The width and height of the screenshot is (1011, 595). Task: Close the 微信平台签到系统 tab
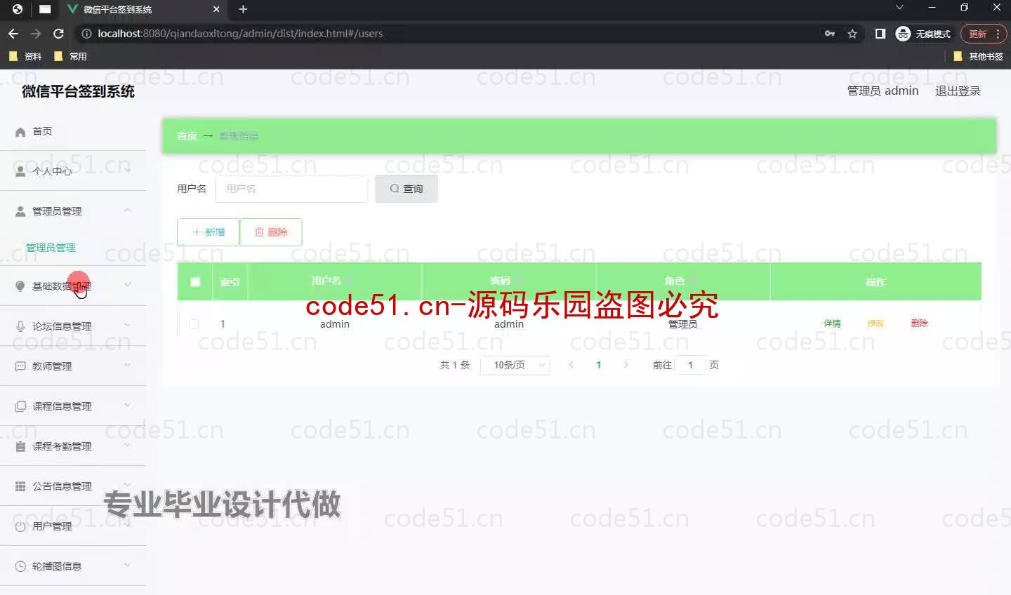click(216, 9)
